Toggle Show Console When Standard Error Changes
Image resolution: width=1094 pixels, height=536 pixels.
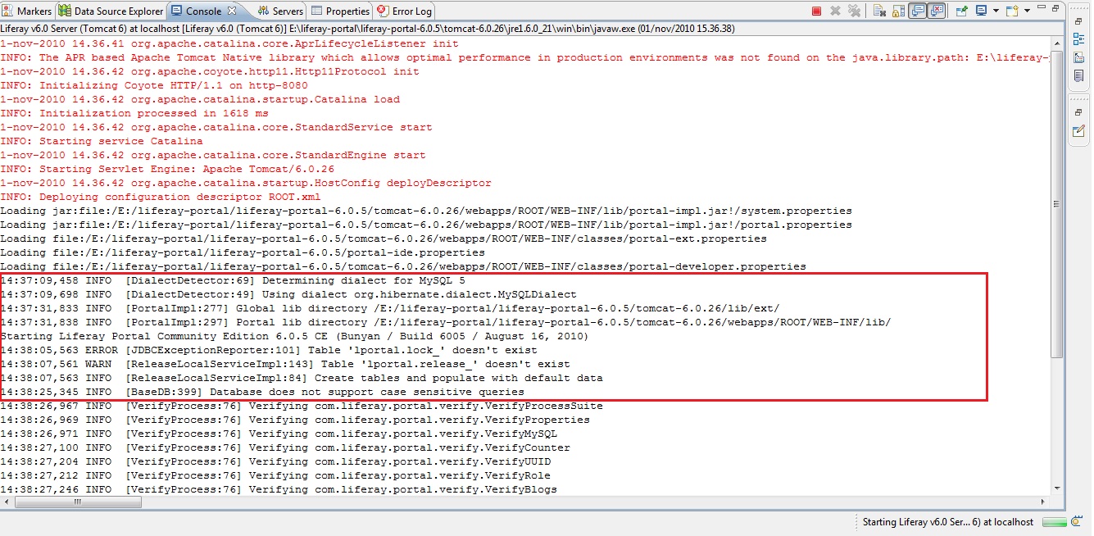[x=937, y=11]
